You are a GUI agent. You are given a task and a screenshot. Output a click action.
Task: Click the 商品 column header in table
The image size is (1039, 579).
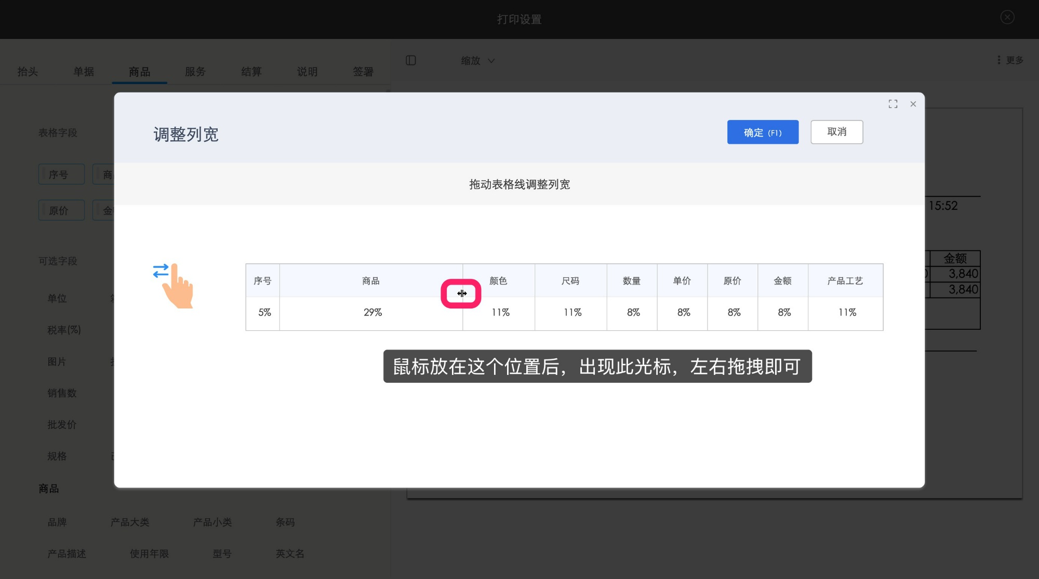371,281
